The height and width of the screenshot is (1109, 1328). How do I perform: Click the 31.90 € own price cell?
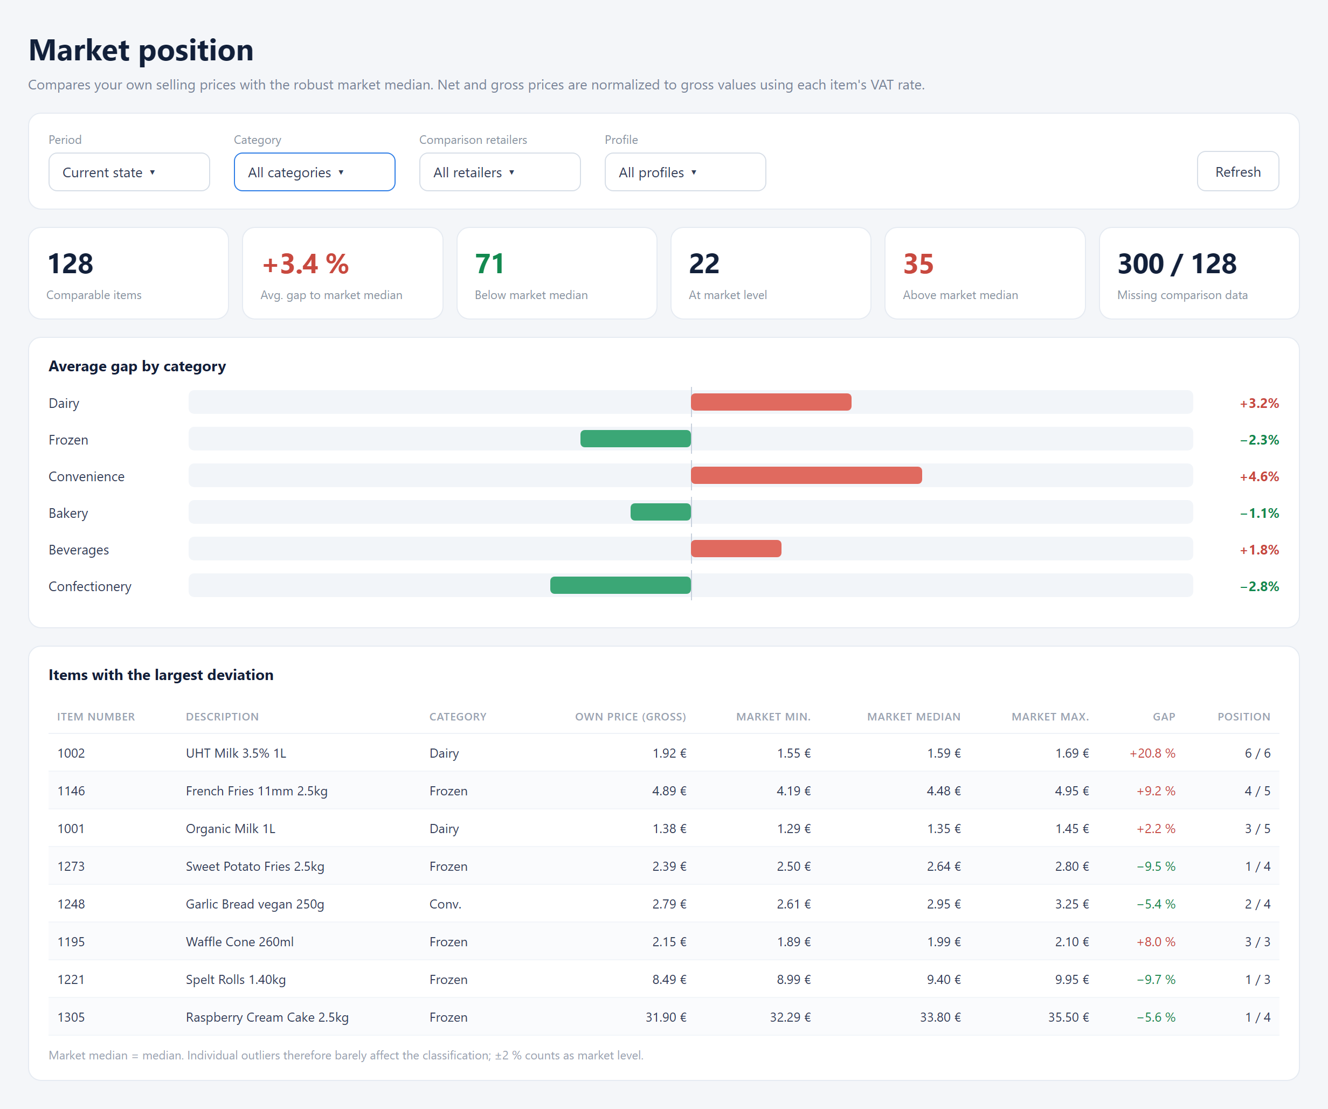666,1017
